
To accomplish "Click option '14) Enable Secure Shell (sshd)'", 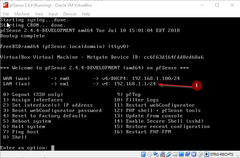I will click(x=159, y=121).
